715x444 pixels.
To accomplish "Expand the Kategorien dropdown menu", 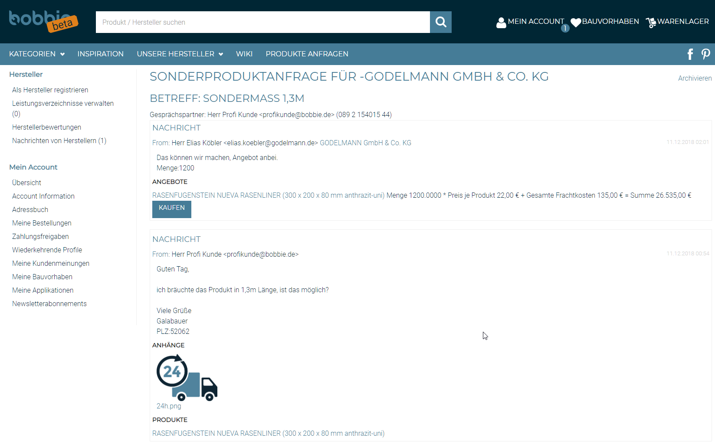I will 37,54.
